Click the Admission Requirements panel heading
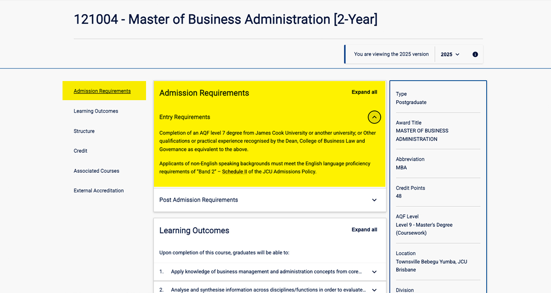 [204, 93]
